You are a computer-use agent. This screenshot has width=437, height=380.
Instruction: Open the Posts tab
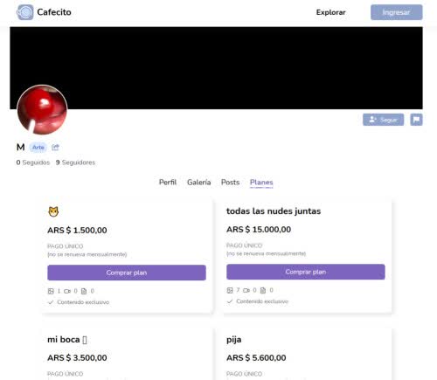tap(230, 183)
